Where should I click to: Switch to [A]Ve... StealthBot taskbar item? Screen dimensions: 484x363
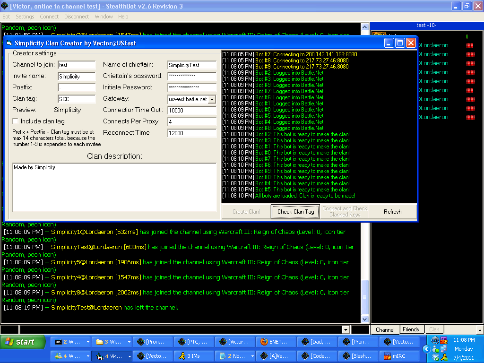click(x=276, y=356)
